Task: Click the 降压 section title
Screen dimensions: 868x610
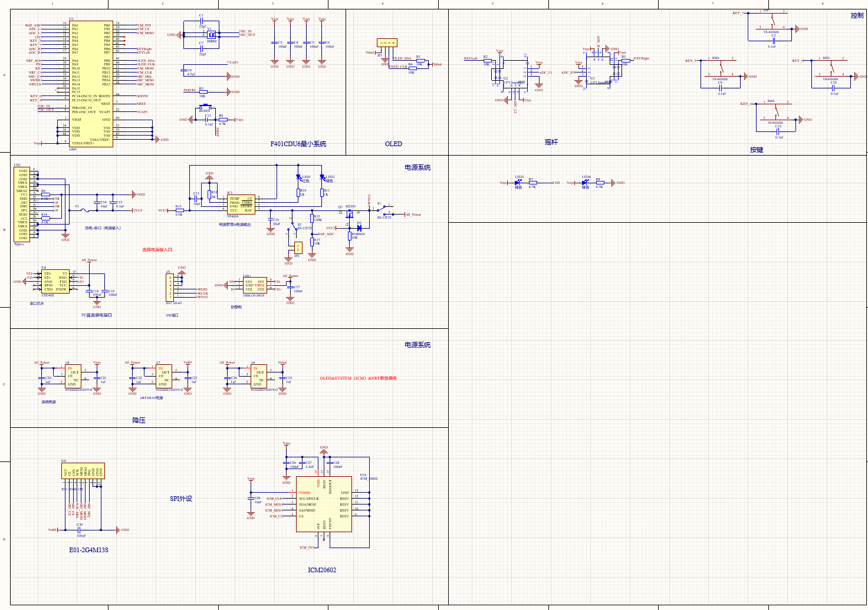Action: click(x=139, y=421)
